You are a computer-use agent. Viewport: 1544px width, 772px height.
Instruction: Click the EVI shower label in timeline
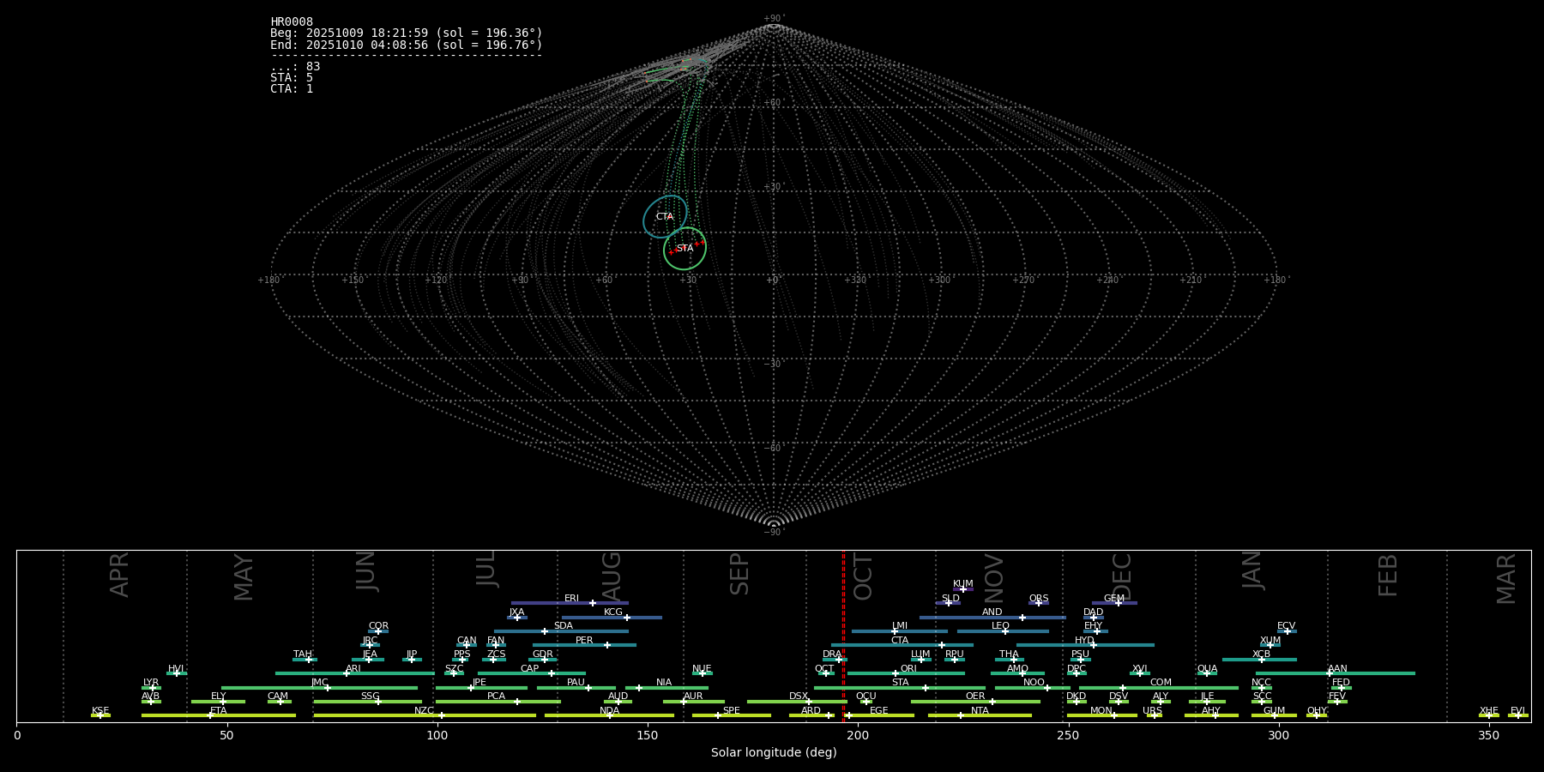[x=1517, y=711]
